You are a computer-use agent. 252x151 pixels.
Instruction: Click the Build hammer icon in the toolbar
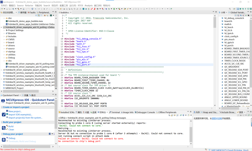pyautogui.click(x=18, y=9)
